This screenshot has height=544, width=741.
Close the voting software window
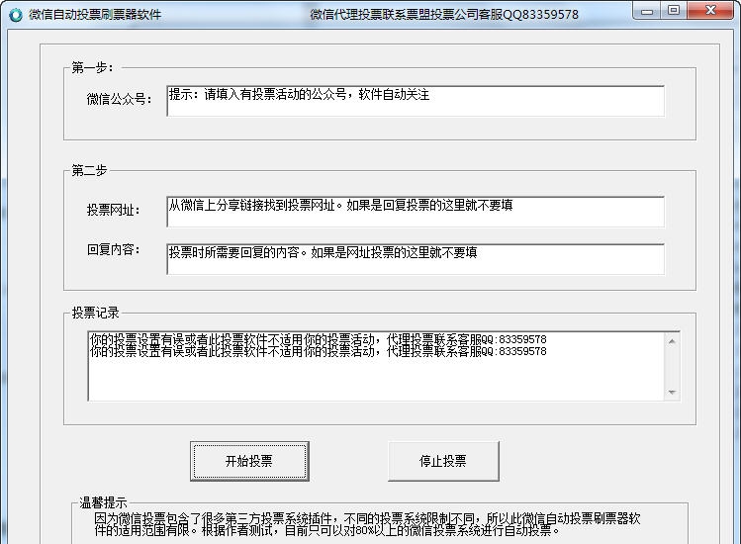click(710, 11)
